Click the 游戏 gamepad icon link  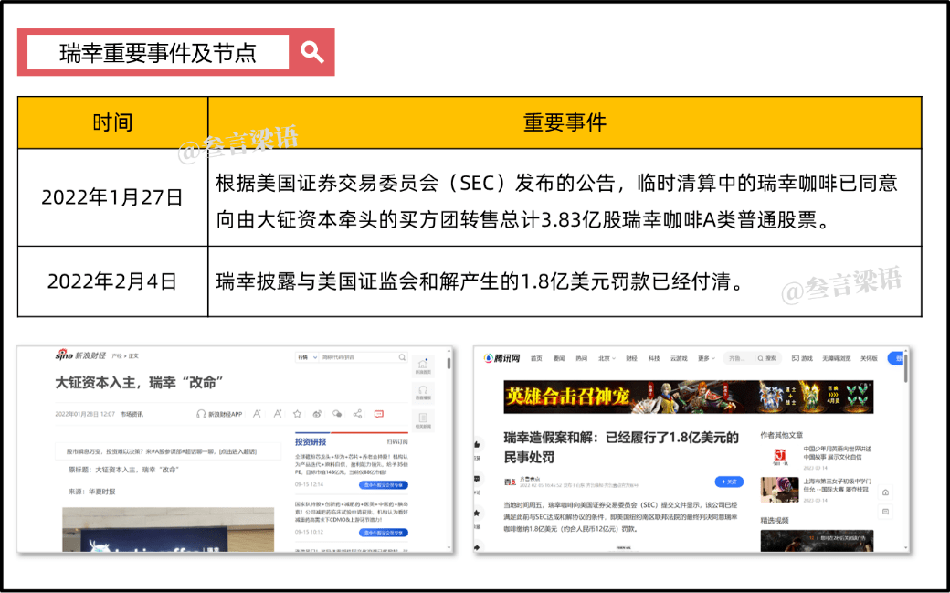(x=802, y=358)
